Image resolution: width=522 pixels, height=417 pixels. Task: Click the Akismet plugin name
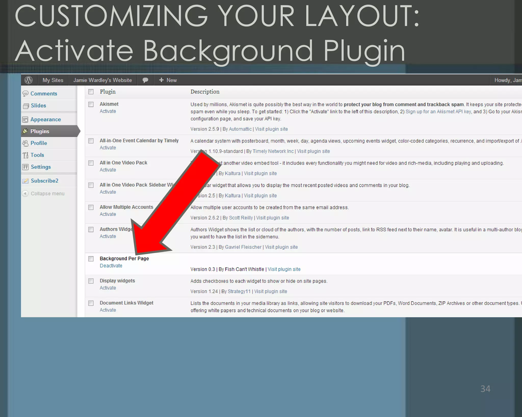(109, 104)
